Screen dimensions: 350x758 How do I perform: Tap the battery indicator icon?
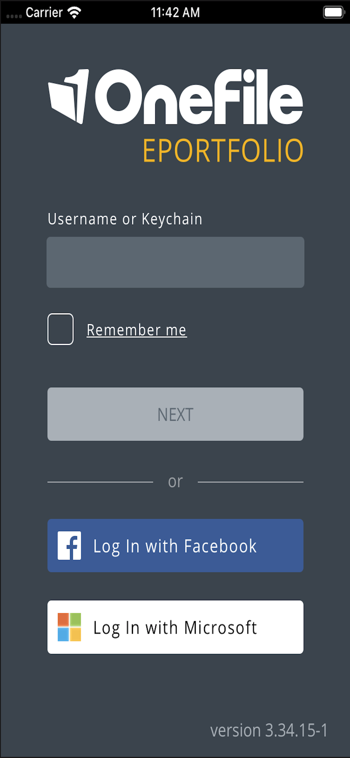334,12
